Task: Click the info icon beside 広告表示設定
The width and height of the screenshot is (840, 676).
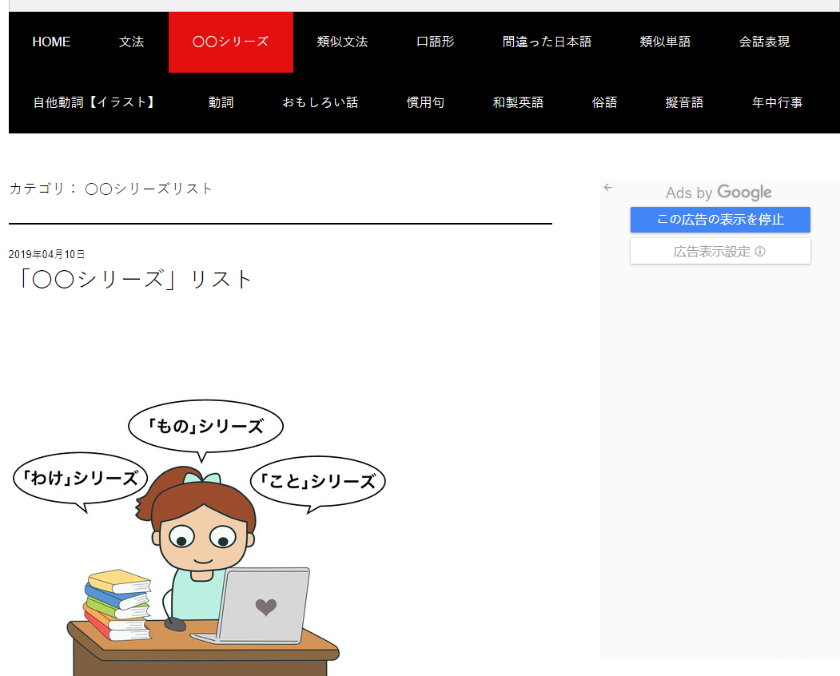Action: [x=760, y=252]
